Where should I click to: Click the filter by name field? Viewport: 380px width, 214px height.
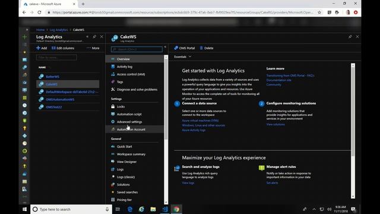(x=56, y=58)
